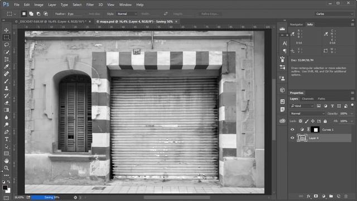Select the Blur tool

pos(6,117)
